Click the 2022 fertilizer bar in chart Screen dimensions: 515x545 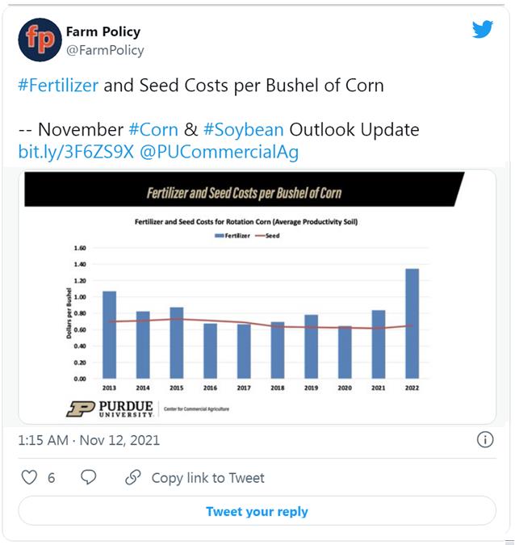[x=412, y=324]
